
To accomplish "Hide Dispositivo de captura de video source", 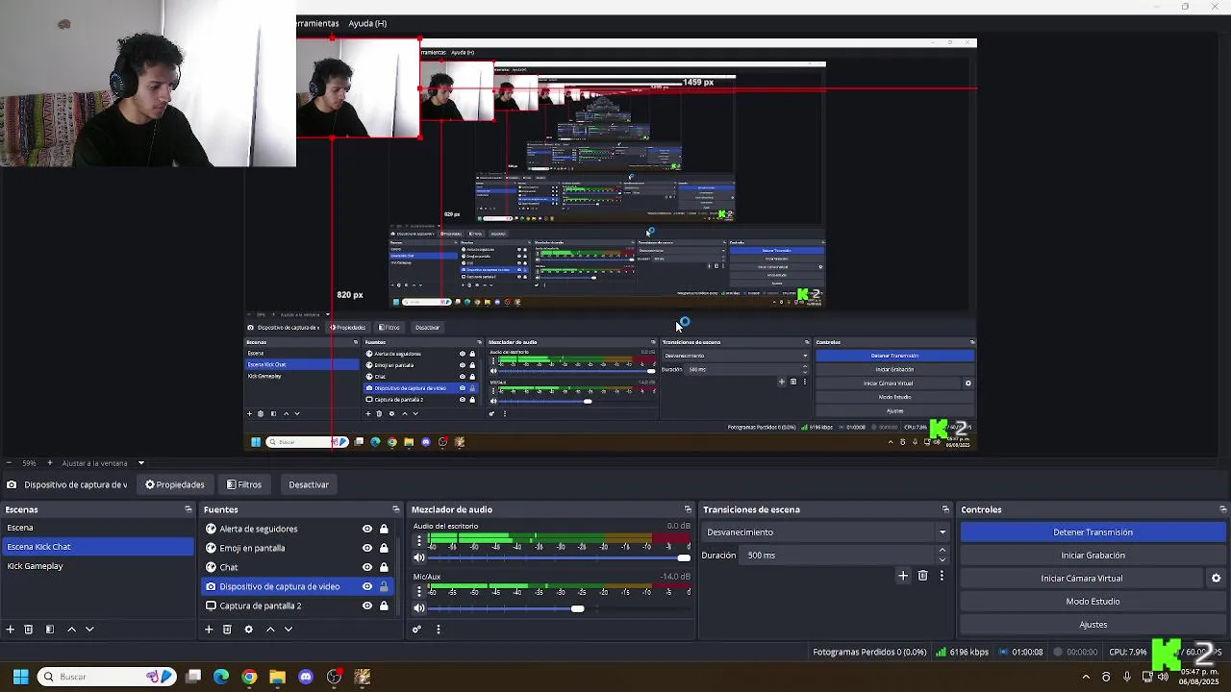I will 366,586.
